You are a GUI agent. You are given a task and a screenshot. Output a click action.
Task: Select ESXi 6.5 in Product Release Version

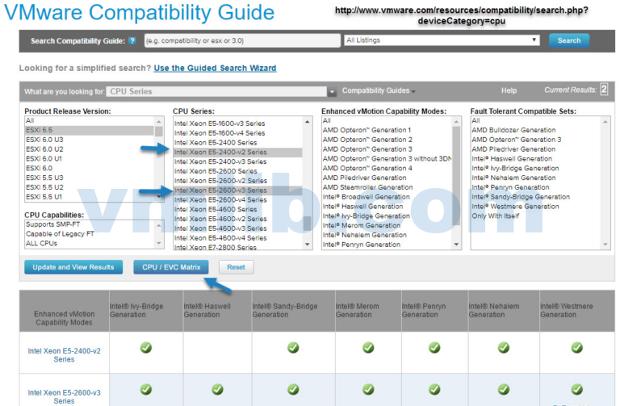pos(89,130)
